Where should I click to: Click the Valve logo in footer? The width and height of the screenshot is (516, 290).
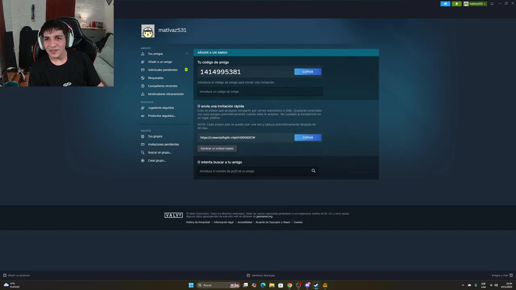click(x=174, y=215)
